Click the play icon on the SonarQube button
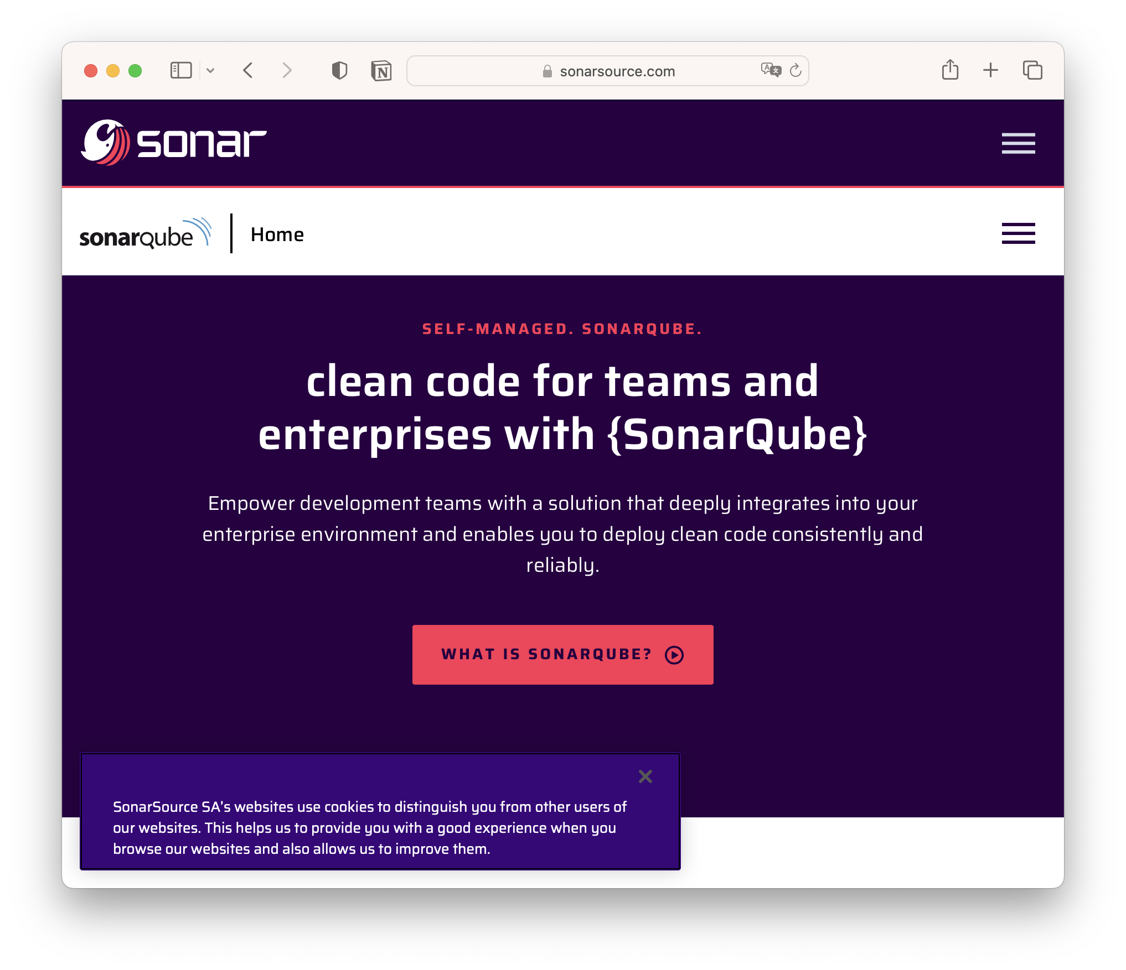The image size is (1126, 970). pos(674,655)
